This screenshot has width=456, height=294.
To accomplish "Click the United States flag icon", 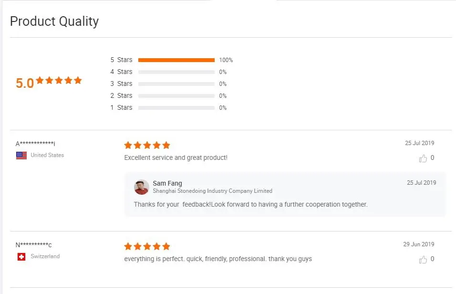I will coord(21,155).
